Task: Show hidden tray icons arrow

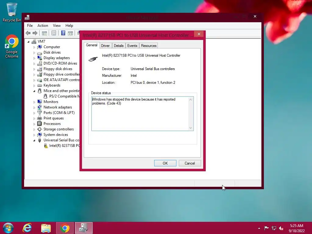Action: (x=259, y=228)
